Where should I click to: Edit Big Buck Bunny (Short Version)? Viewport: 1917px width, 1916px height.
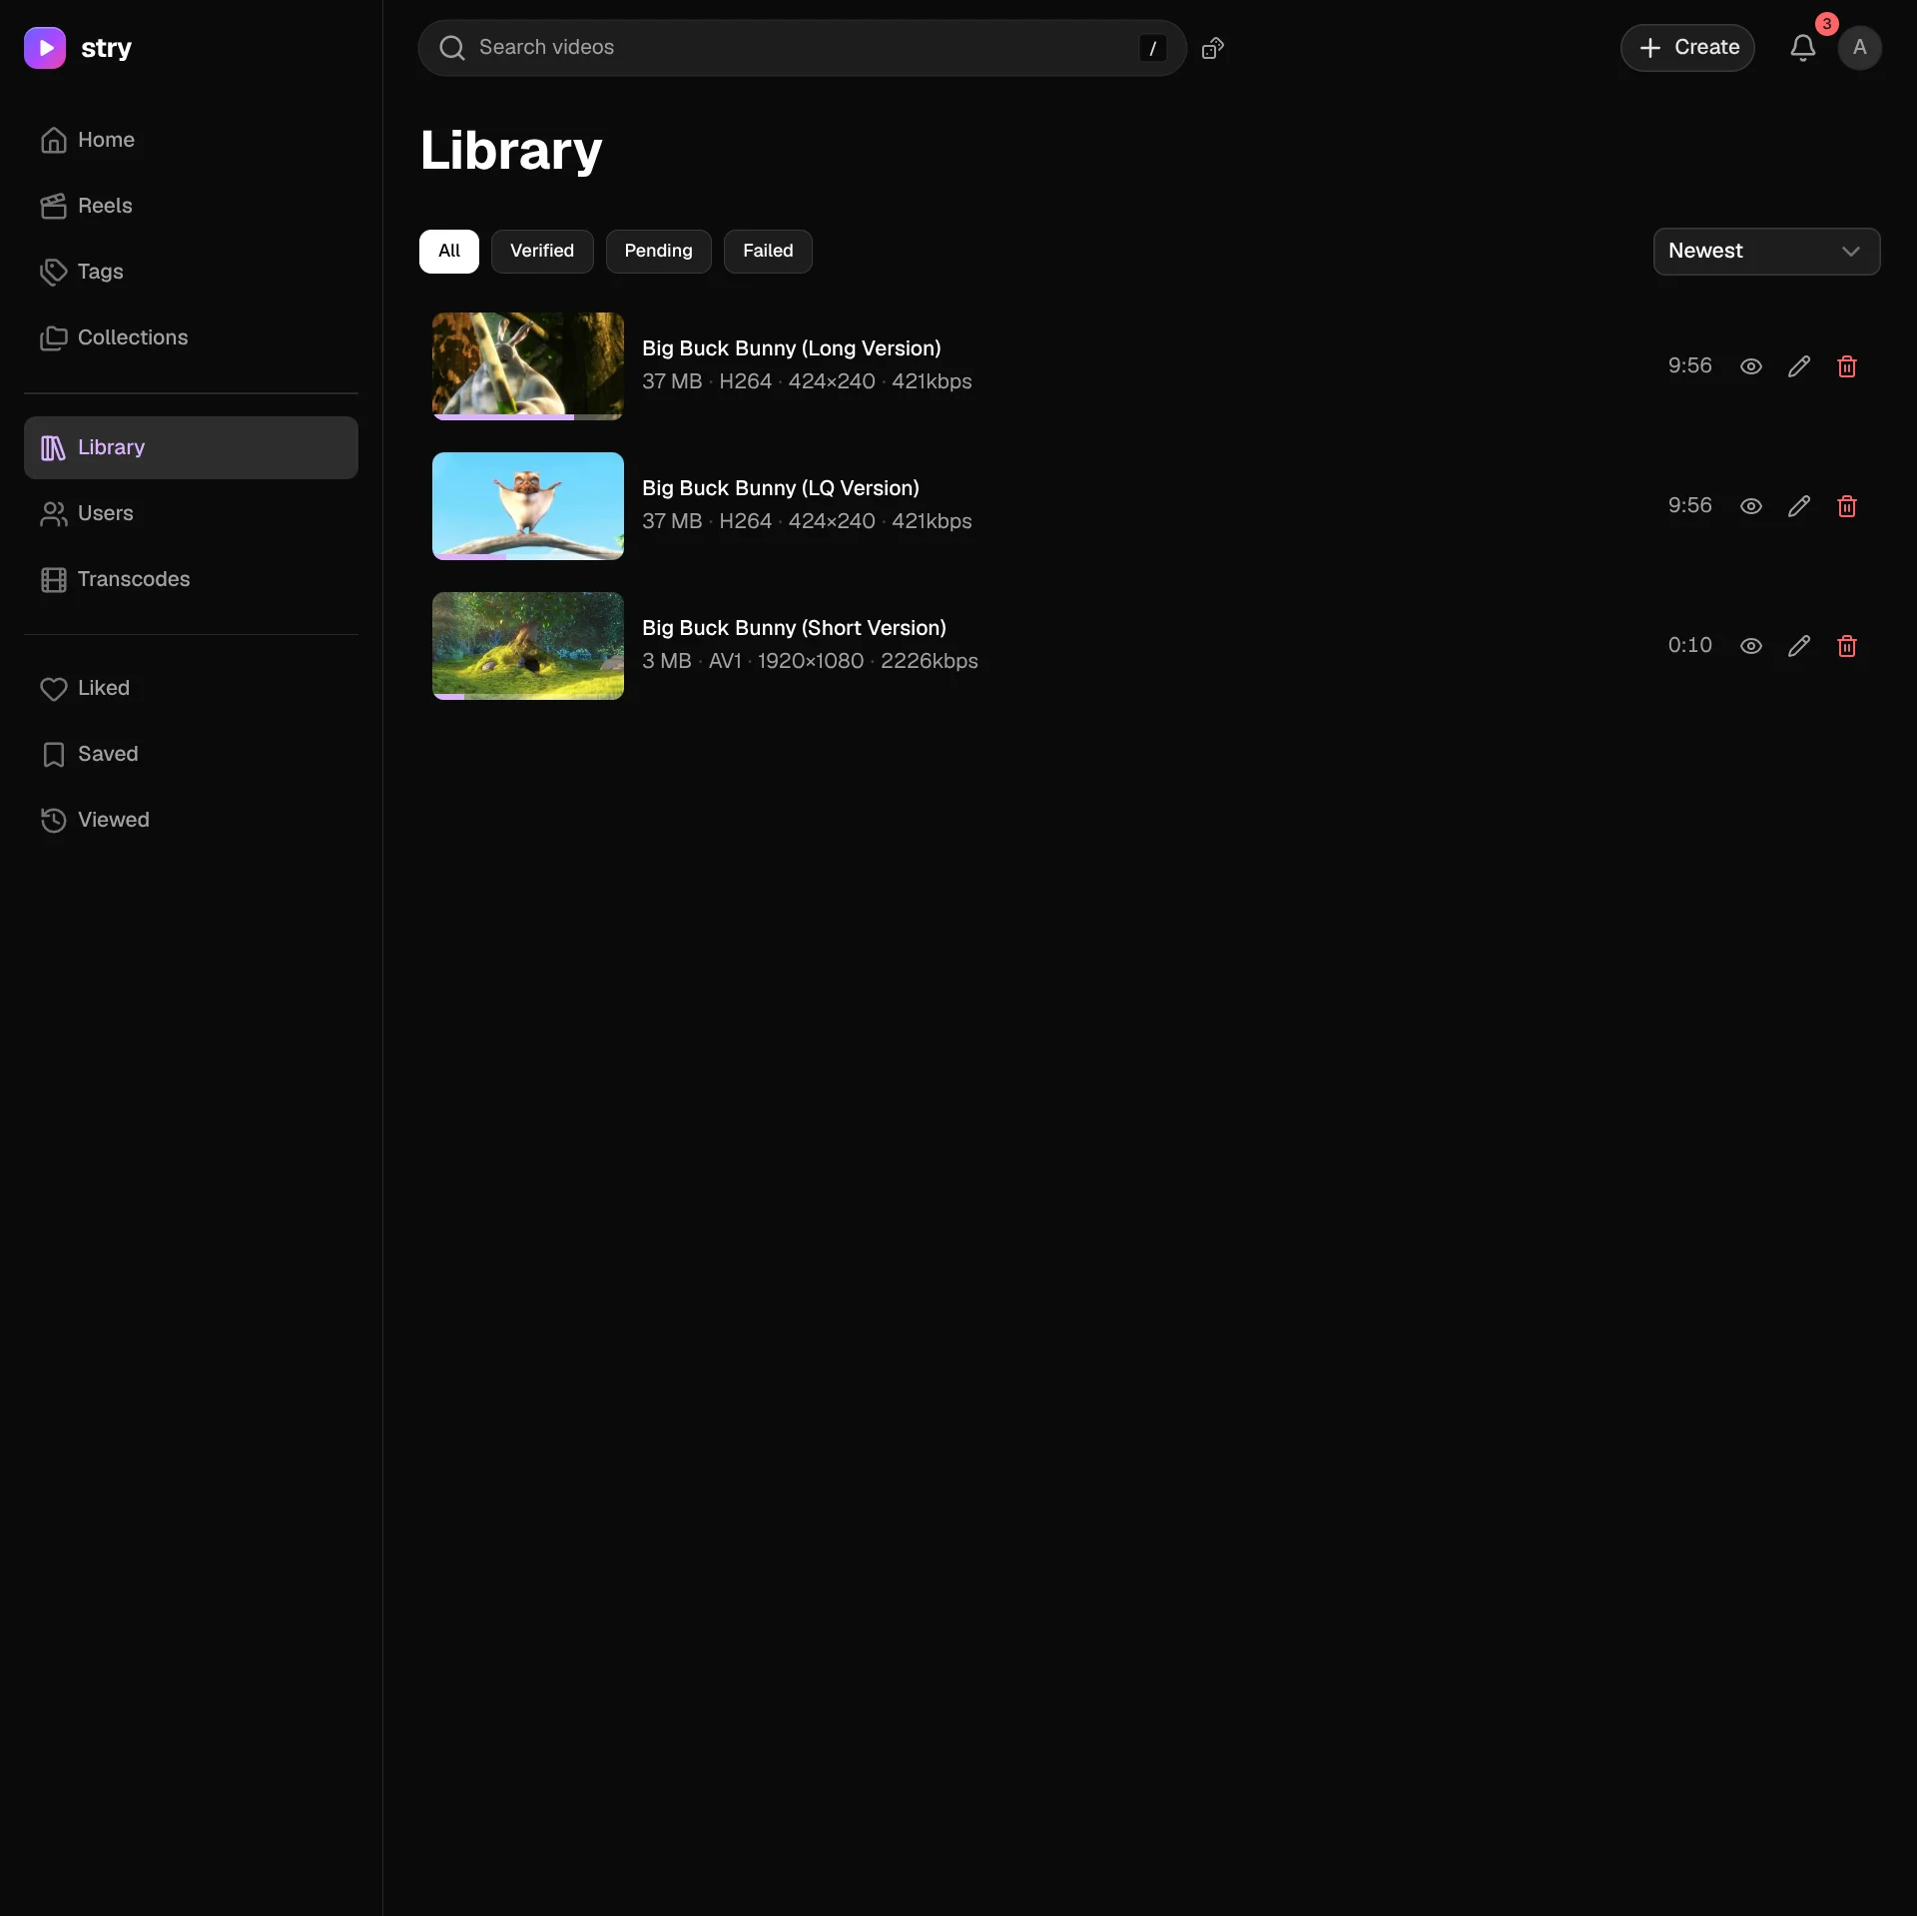1799,646
